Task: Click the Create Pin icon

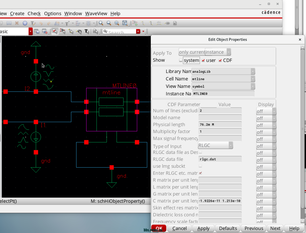Action: tap(167, 23)
